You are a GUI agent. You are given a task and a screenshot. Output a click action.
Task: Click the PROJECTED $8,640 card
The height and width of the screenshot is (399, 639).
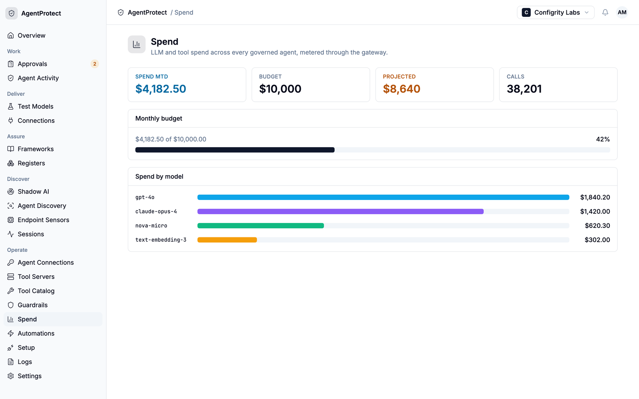[435, 85]
